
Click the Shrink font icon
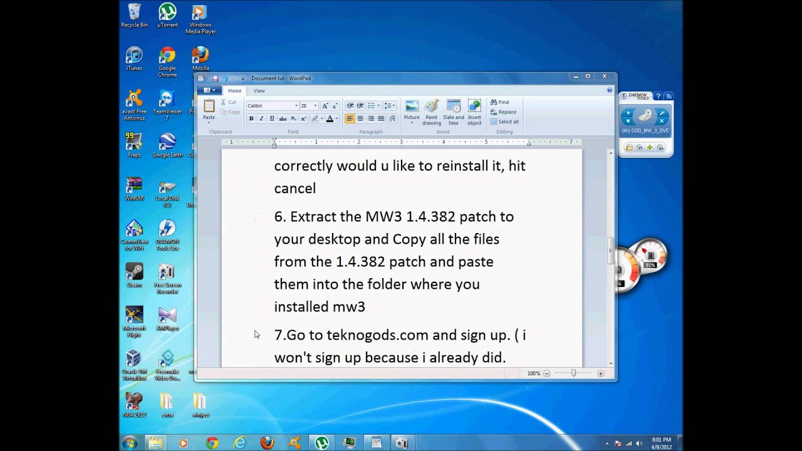[335, 106]
